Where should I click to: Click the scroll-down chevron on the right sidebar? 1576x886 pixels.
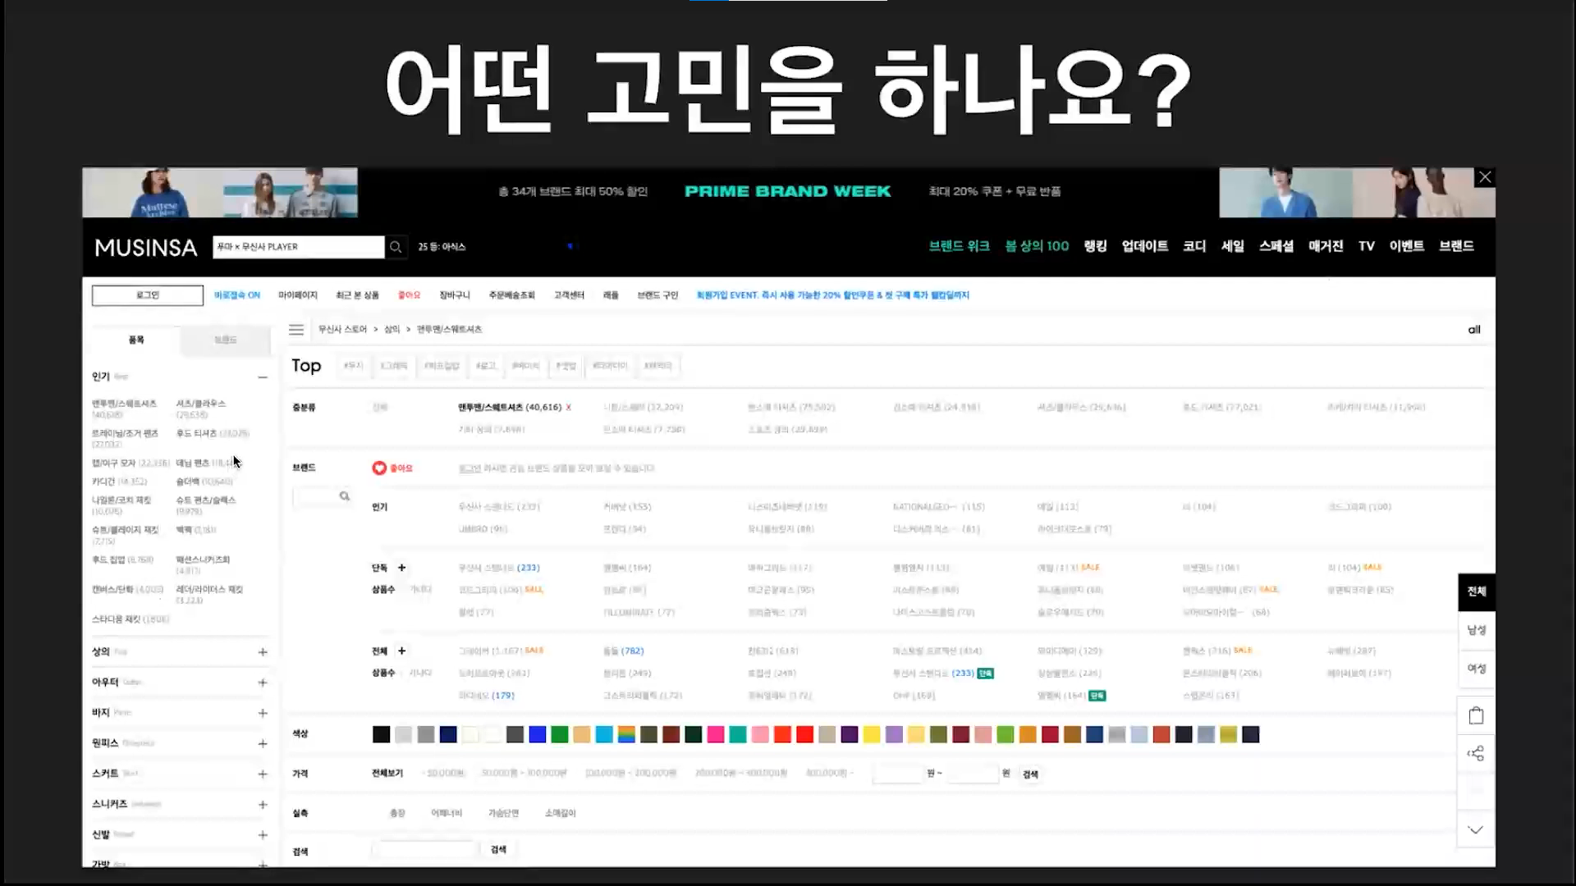(1476, 830)
